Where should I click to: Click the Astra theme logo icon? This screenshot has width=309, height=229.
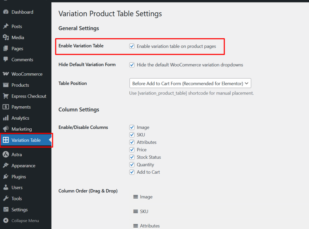pos(5,155)
